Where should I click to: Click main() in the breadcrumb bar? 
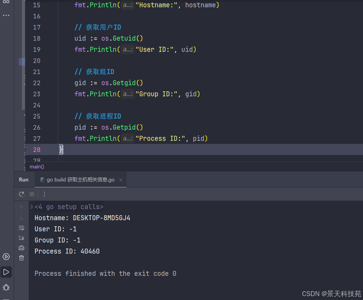37,166
